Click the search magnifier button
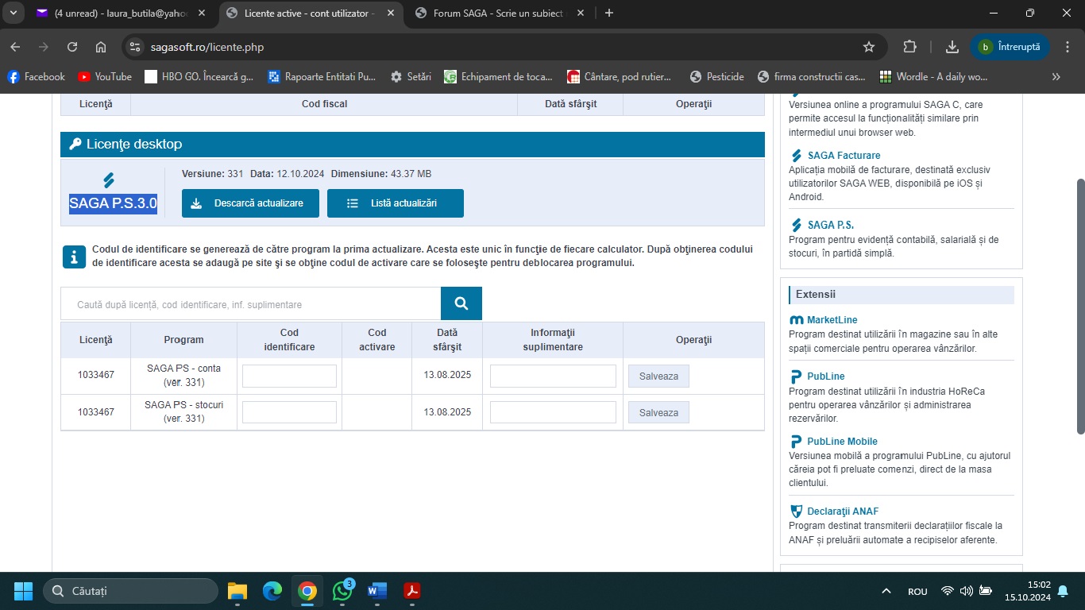Screen dimensions: 1085x610 (461, 303)
